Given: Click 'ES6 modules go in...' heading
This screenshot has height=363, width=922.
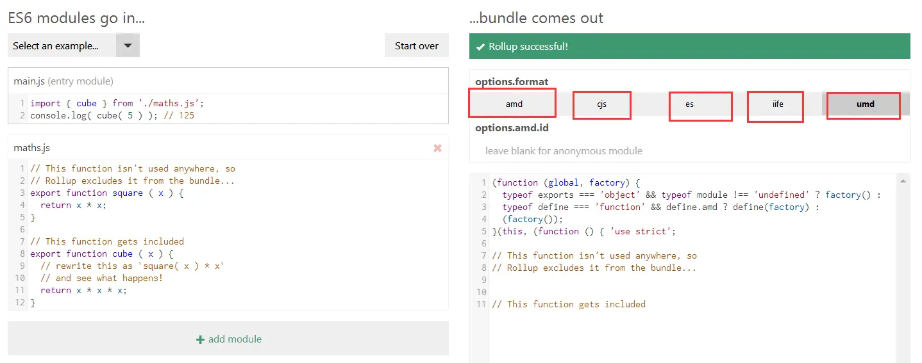Looking at the screenshot, I should click(76, 18).
